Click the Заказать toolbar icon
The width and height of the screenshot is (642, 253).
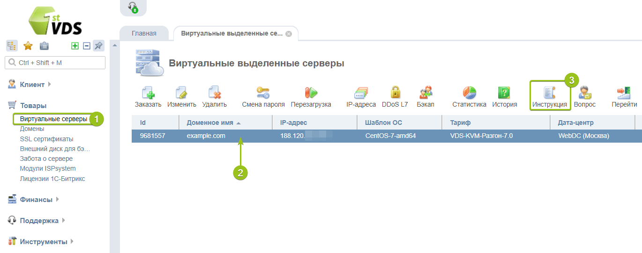tap(148, 93)
